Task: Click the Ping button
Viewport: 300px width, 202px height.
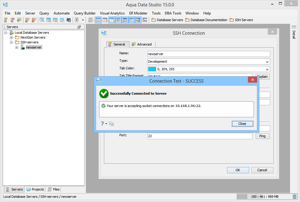Action: [x=263, y=136]
